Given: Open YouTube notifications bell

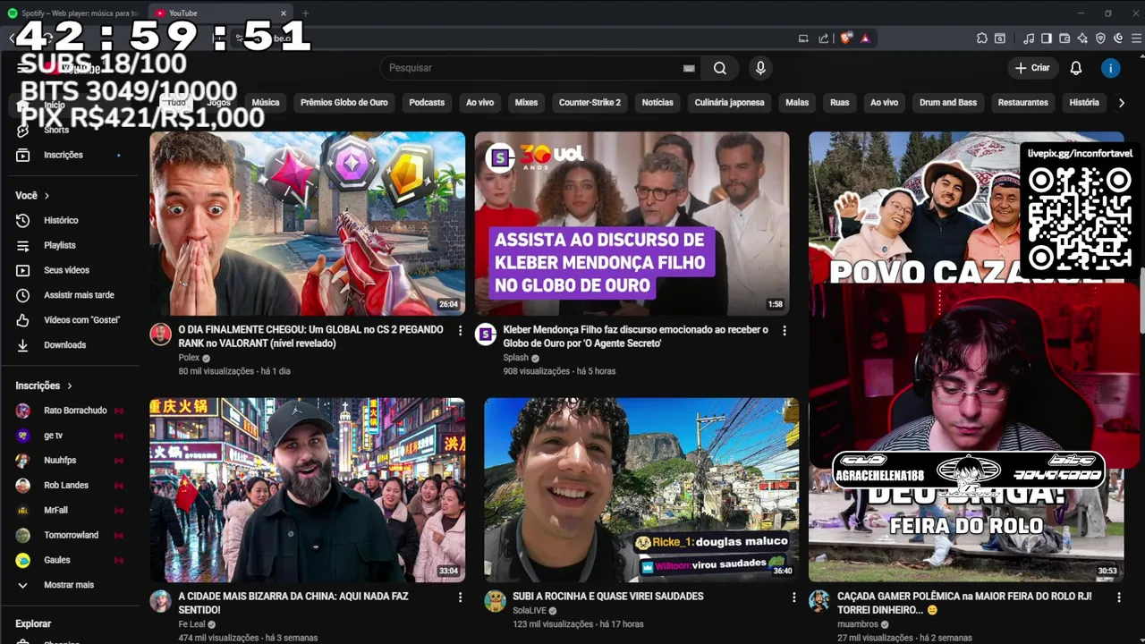Looking at the screenshot, I should pyautogui.click(x=1076, y=68).
